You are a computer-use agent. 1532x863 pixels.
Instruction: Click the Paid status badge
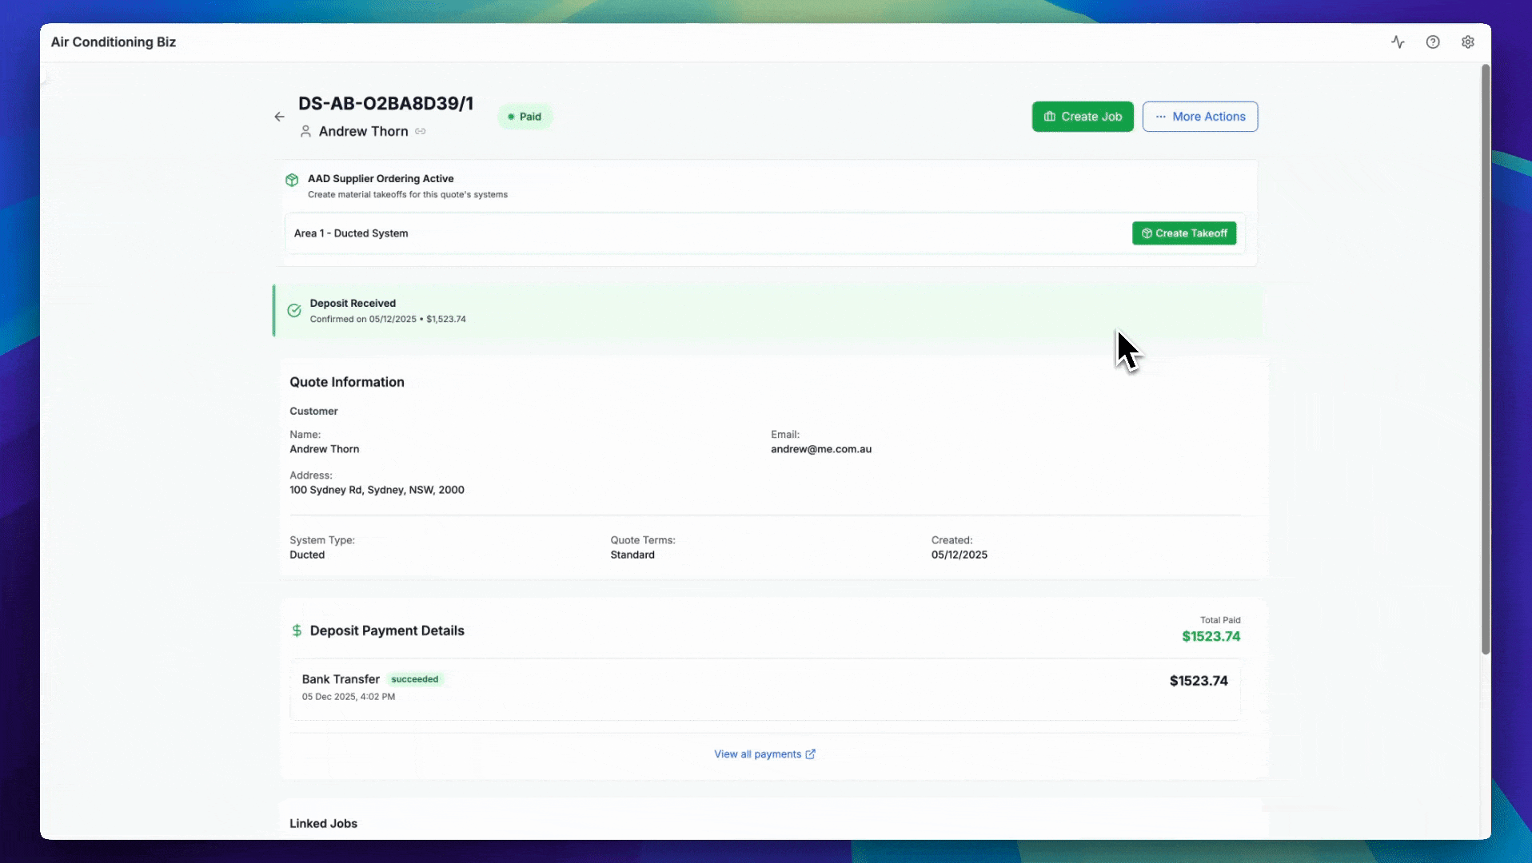pos(525,116)
